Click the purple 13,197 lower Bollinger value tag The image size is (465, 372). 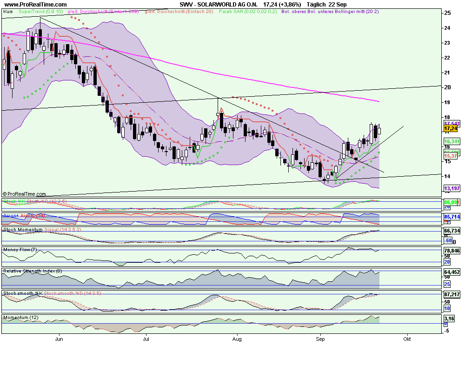(452, 188)
